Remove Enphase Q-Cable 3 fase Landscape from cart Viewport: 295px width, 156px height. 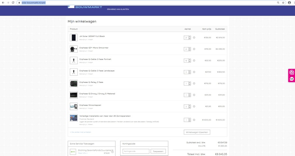[x=194, y=72]
